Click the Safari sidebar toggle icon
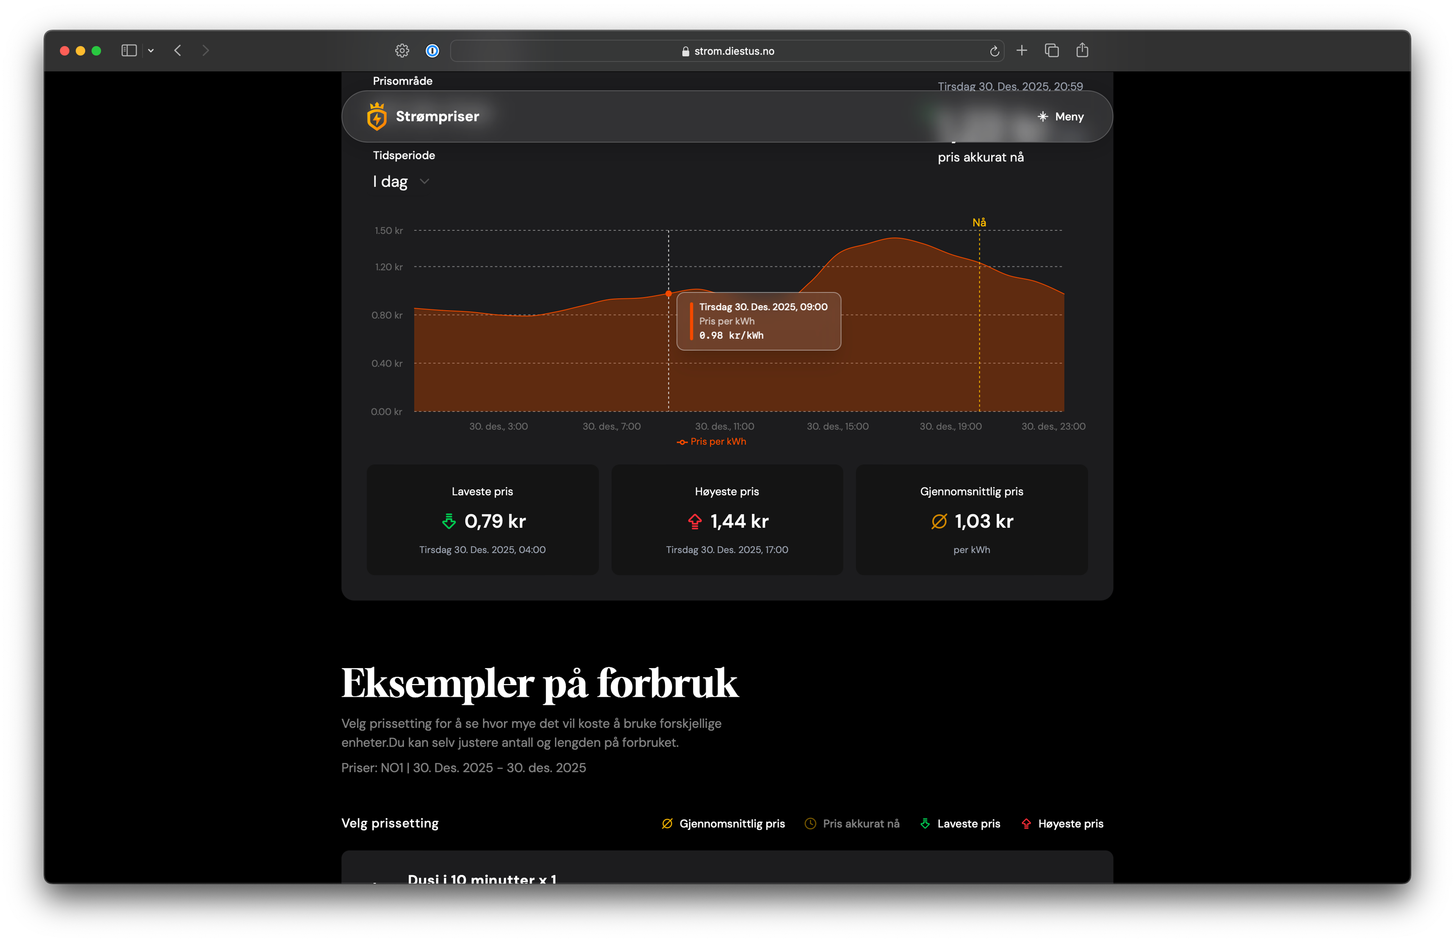1455x942 pixels. (x=128, y=51)
